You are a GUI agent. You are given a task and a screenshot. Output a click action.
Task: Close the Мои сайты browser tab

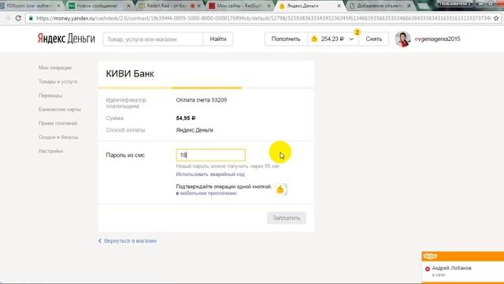[269, 6]
